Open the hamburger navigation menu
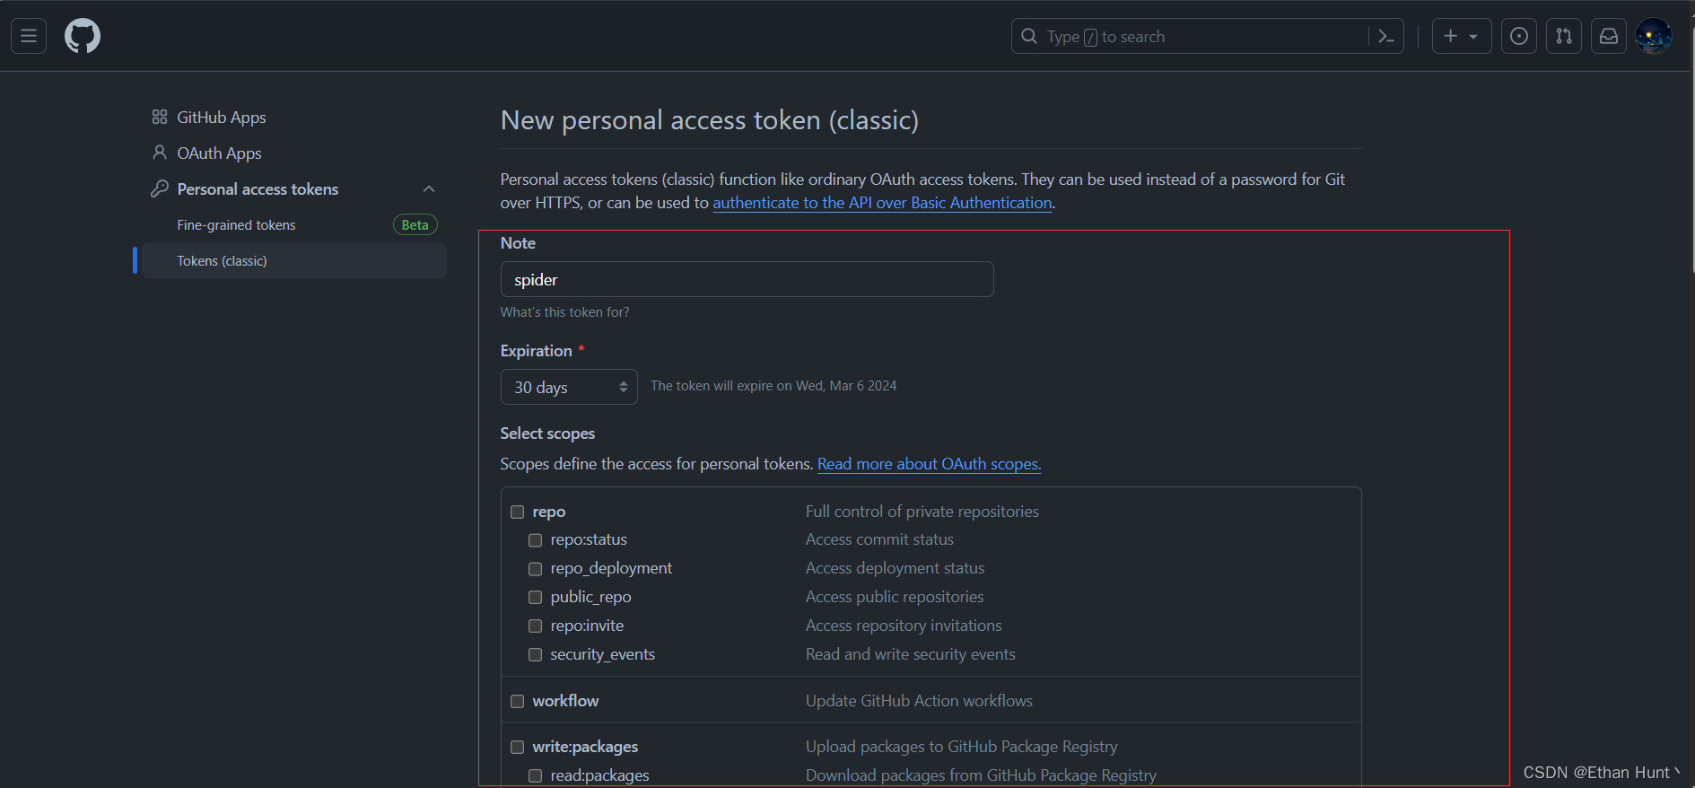The width and height of the screenshot is (1695, 788). coord(29,37)
